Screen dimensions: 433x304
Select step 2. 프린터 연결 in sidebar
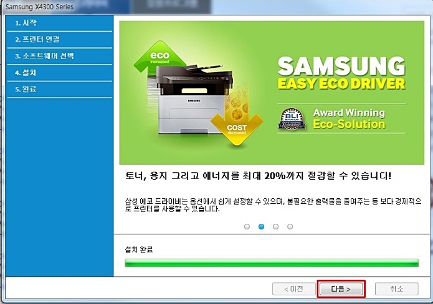(60, 39)
